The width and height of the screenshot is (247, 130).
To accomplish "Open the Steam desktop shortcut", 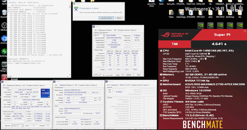I will [x=161, y=2].
